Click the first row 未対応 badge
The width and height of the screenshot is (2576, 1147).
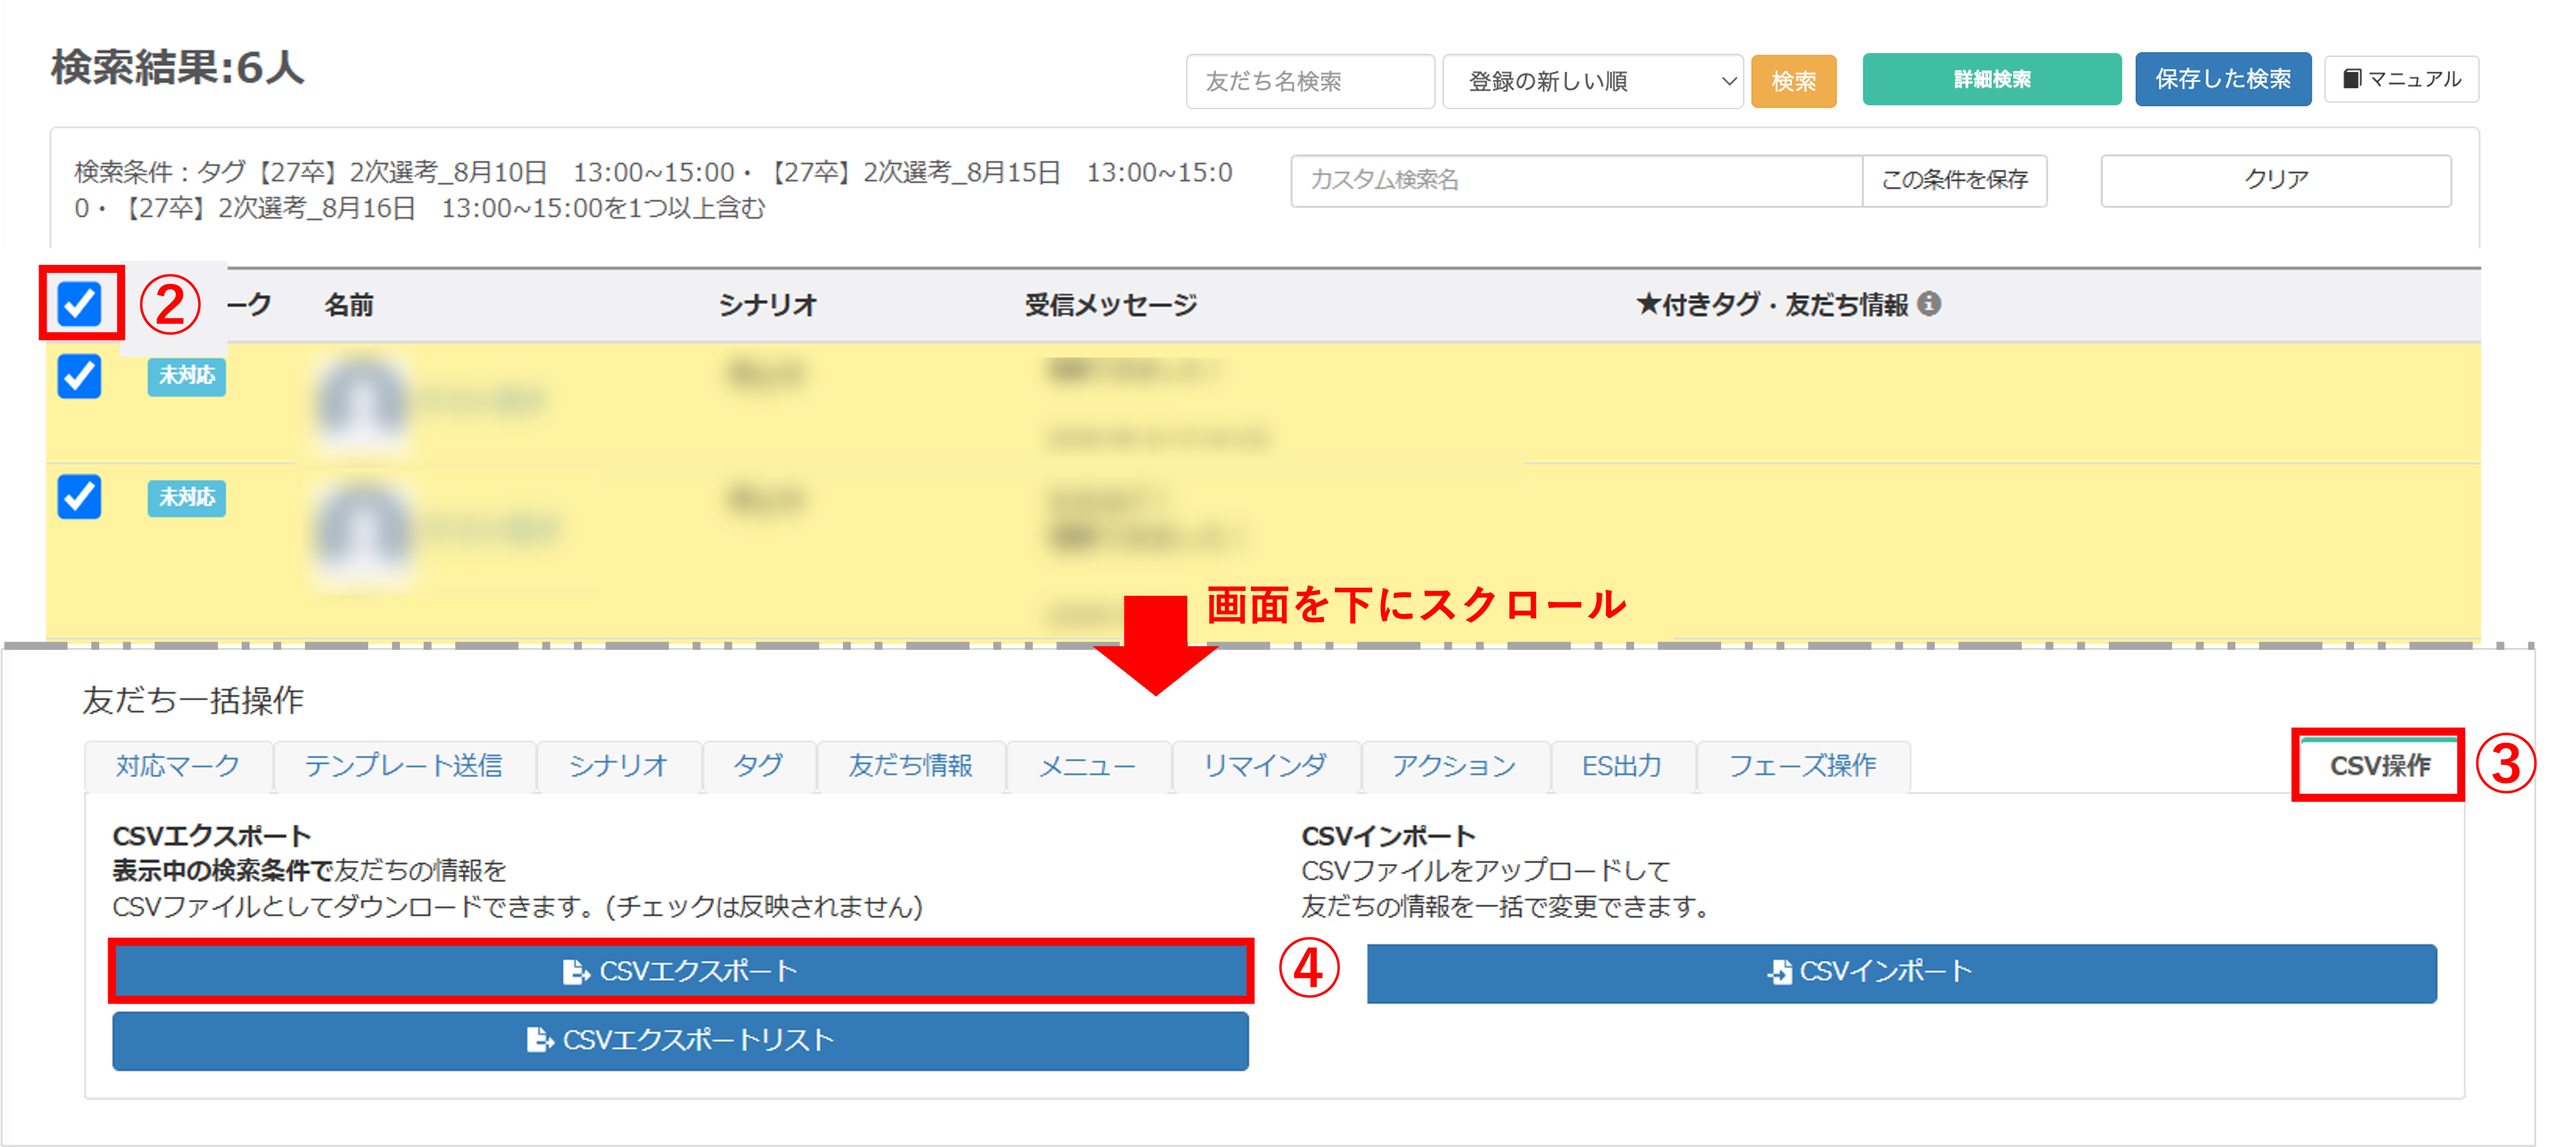pyautogui.click(x=186, y=376)
